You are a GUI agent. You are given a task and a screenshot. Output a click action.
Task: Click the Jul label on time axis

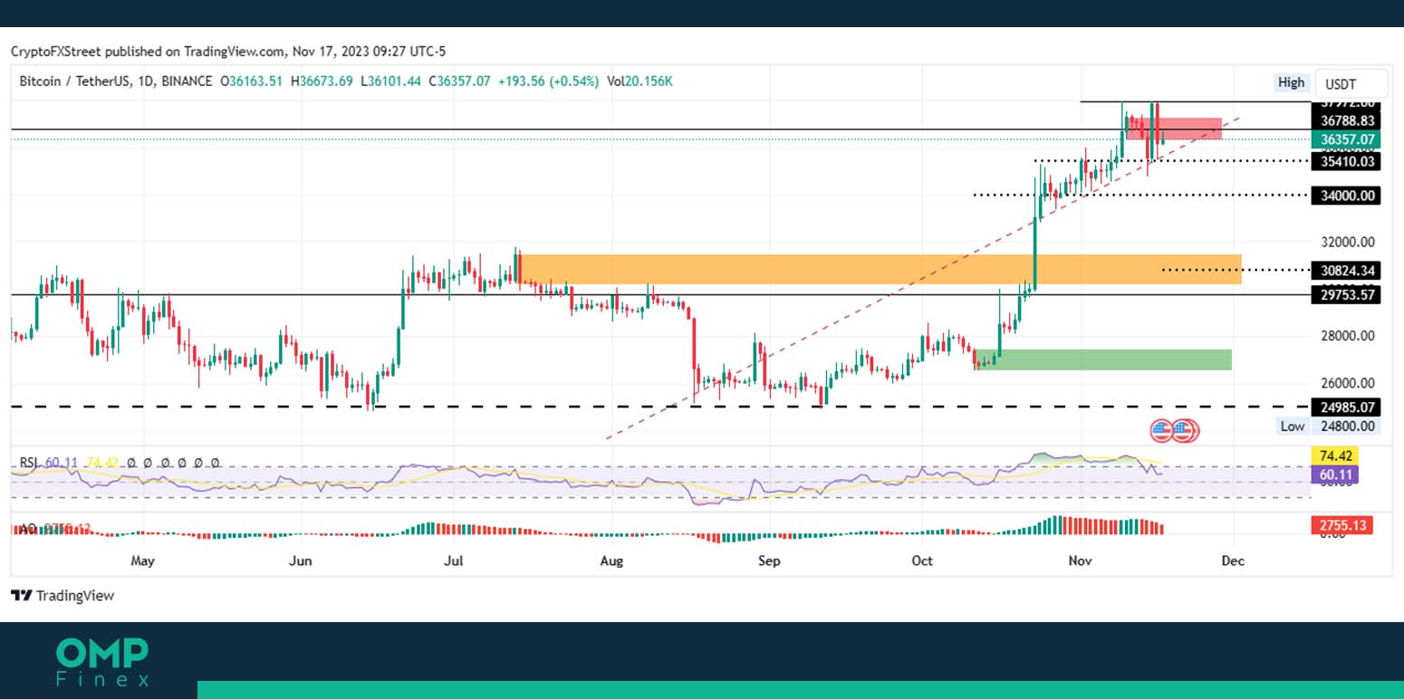[x=454, y=560]
